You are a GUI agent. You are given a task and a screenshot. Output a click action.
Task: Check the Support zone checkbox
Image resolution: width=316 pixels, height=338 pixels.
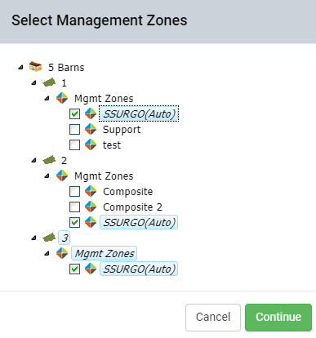pos(74,129)
